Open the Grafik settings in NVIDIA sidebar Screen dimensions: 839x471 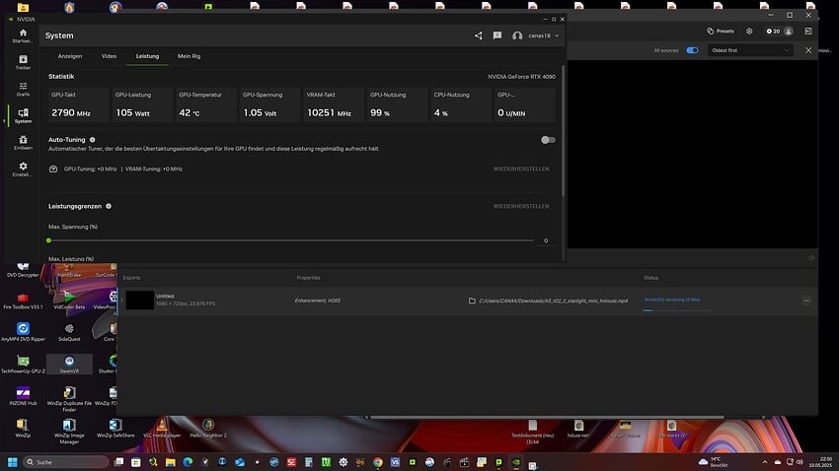pyautogui.click(x=23, y=89)
